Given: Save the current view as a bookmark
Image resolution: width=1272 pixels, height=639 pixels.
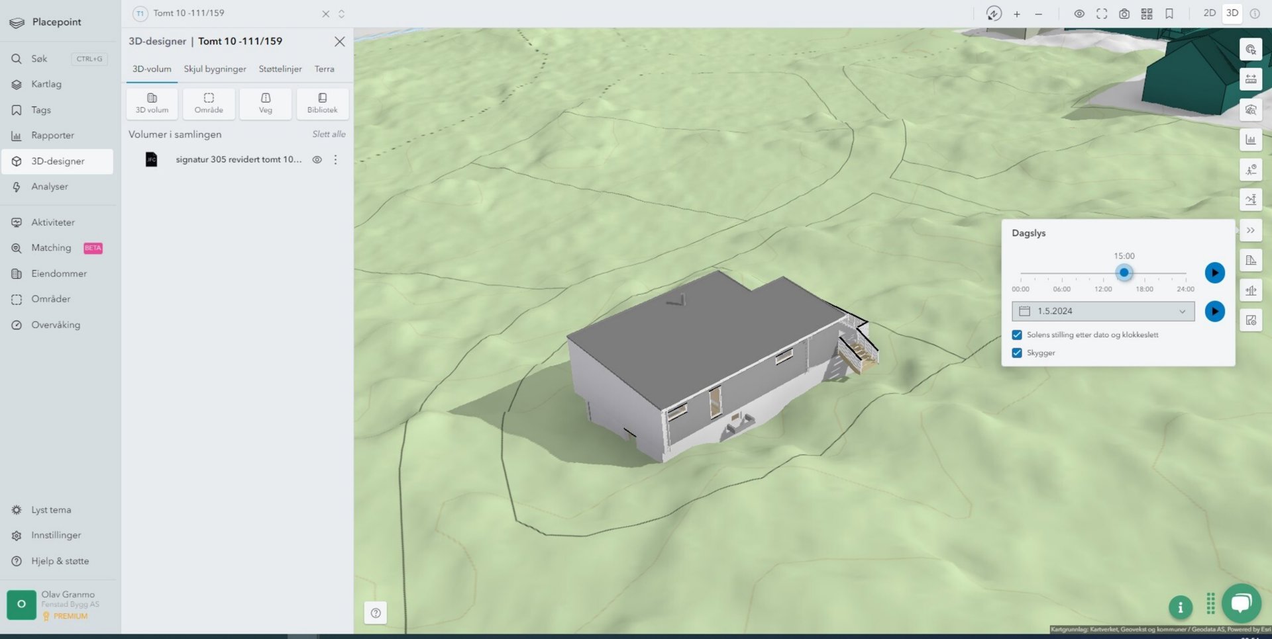Looking at the screenshot, I should click(1169, 13).
